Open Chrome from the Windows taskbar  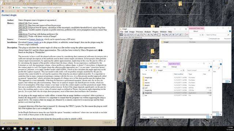(21, 128)
